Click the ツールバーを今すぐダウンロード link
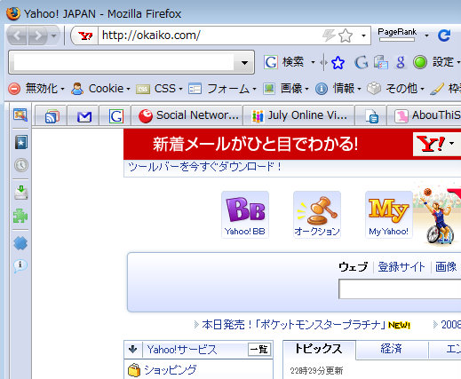Screen dimensions: 461x379 (x=205, y=167)
